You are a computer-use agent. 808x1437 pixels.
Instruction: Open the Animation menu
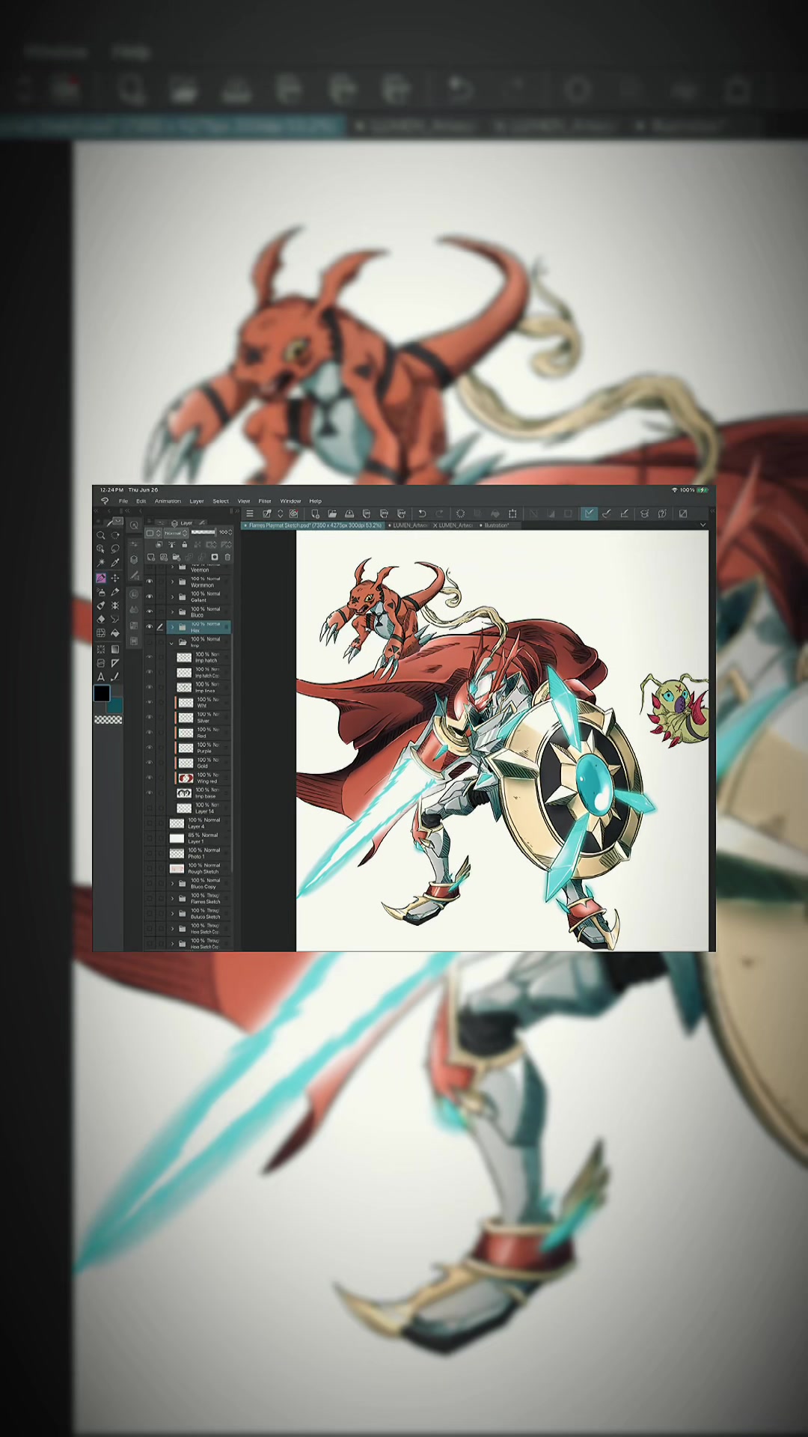pyautogui.click(x=168, y=501)
